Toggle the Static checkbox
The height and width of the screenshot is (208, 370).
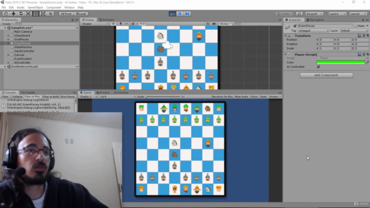coord(356,26)
